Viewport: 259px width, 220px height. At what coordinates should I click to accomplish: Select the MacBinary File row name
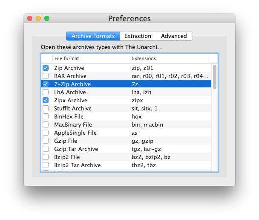click(73, 124)
